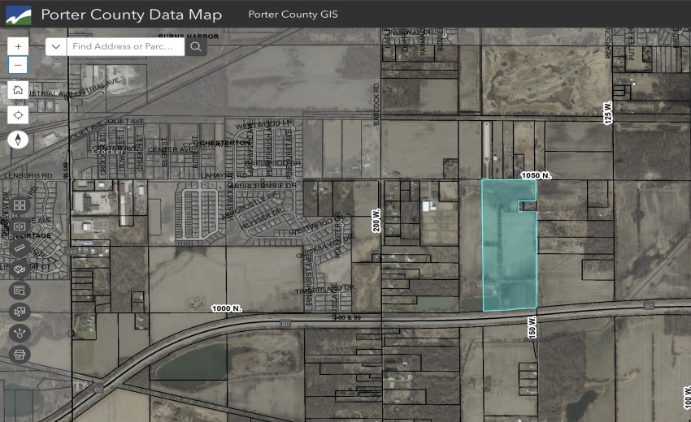691x422 pixels.
Task: Expand the search source dropdown
Action: pos(56,46)
